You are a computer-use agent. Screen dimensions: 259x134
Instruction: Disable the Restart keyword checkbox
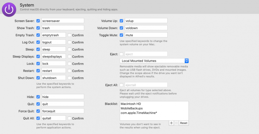[38, 70]
